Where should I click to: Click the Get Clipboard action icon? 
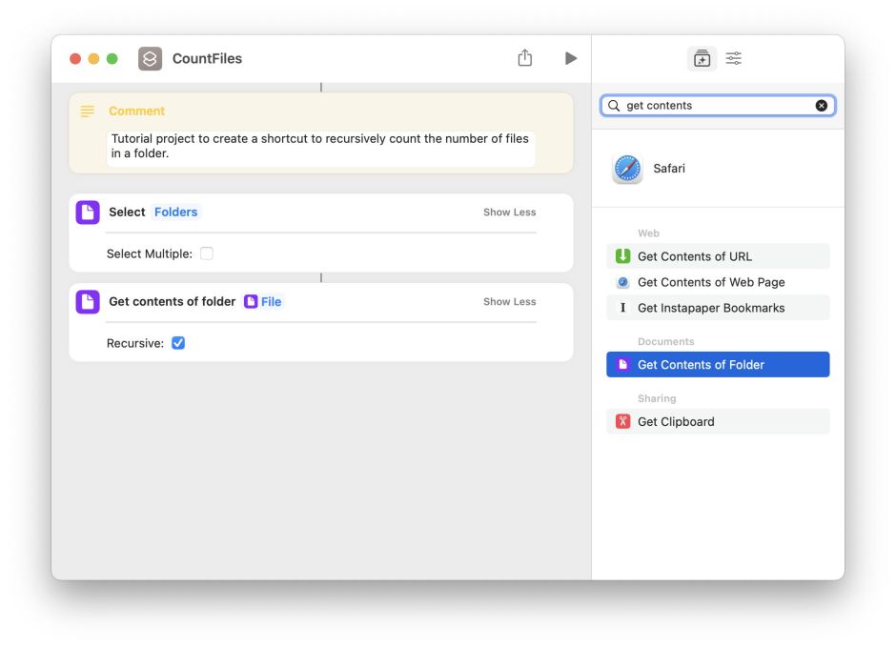pos(624,420)
